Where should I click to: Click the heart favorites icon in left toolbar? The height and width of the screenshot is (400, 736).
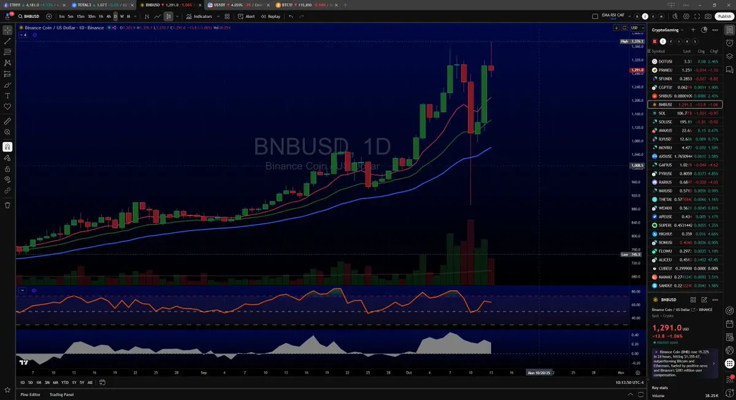(7, 107)
